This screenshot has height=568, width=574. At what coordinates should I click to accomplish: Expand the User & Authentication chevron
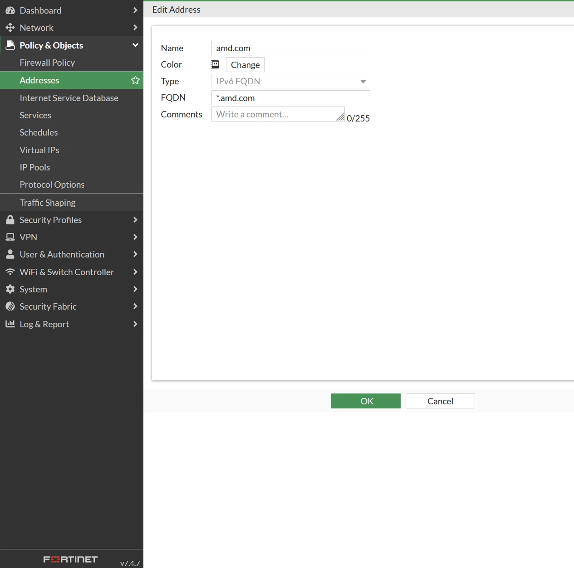click(135, 254)
